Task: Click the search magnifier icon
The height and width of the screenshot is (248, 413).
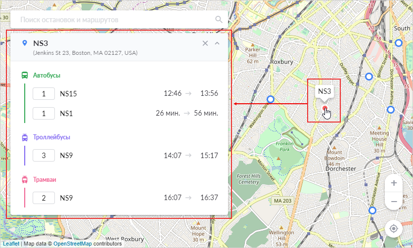Action: click(219, 20)
